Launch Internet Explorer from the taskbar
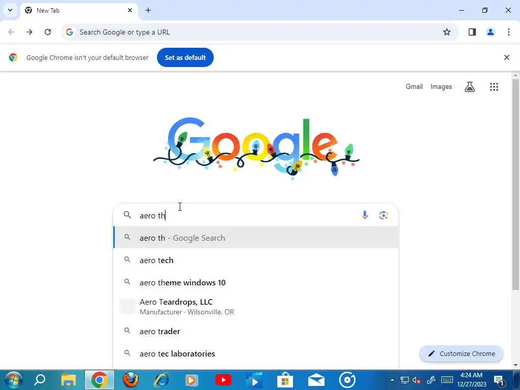 pos(161,380)
